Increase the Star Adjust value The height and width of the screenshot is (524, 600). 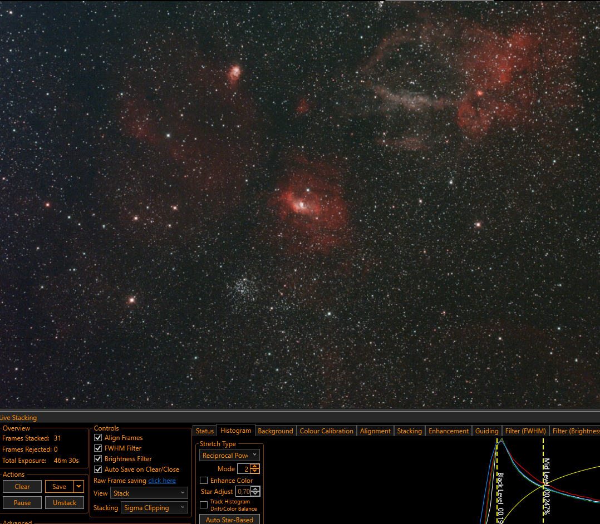[x=256, y=489]
